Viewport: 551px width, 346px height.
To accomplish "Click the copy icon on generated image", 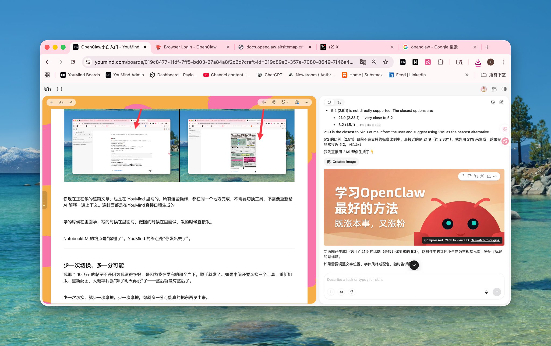I will pyautogui.click(x=463, y=176).
